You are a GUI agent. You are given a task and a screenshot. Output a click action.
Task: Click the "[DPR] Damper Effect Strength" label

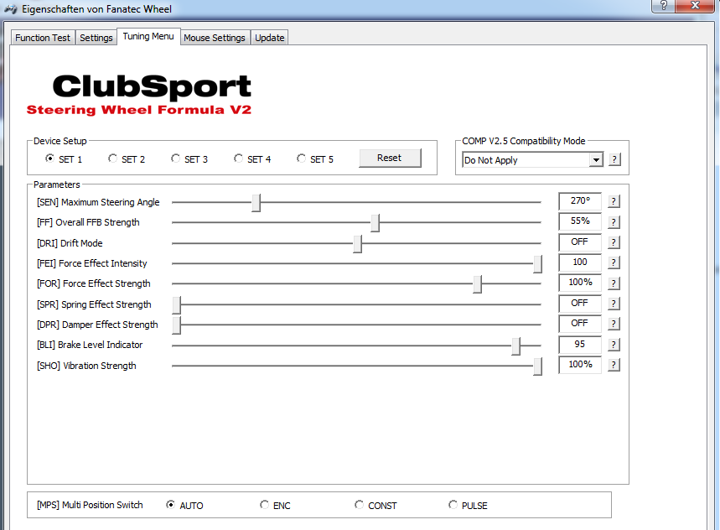(97, 325)
